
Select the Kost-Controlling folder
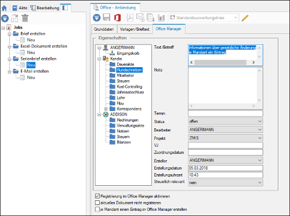[x=129, y=87]
